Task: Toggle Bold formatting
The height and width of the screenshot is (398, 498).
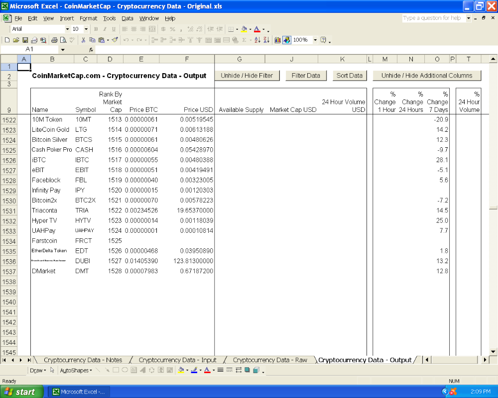Action: pyautogui.click(x=96, y=29)
